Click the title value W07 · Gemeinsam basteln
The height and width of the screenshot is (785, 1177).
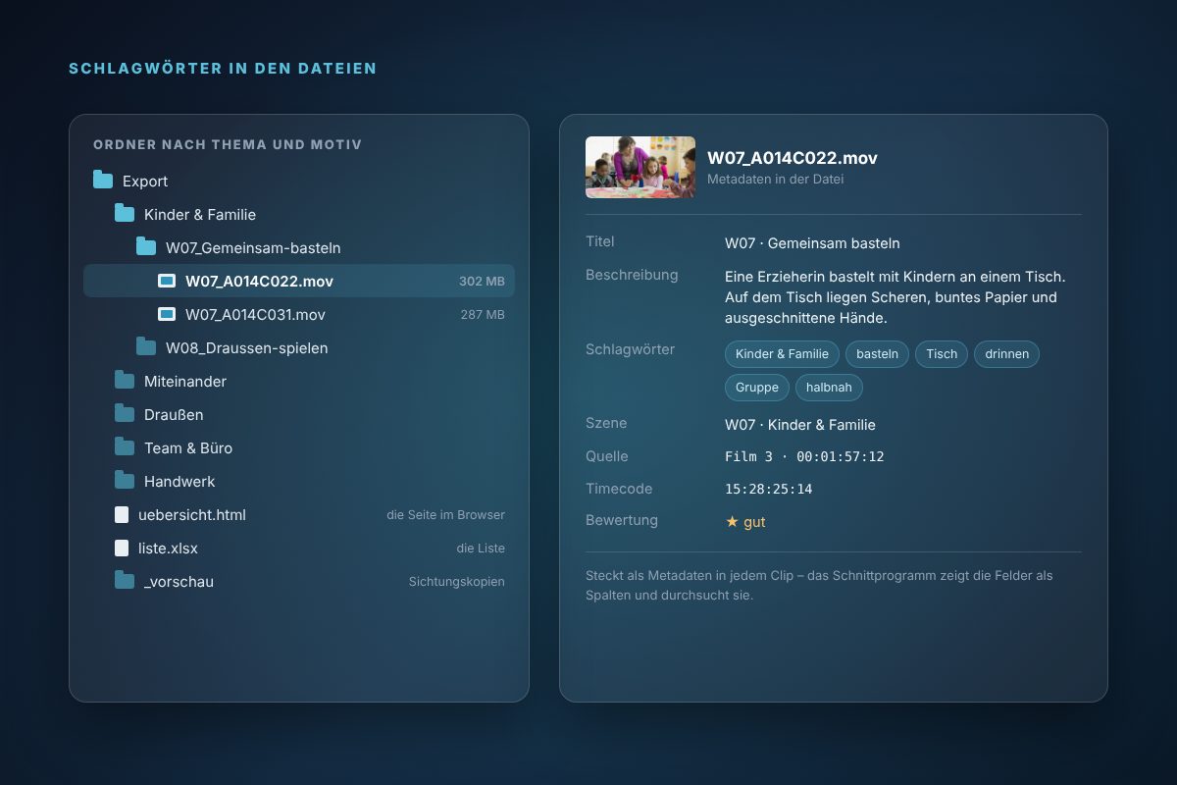[x=812, y=243]
